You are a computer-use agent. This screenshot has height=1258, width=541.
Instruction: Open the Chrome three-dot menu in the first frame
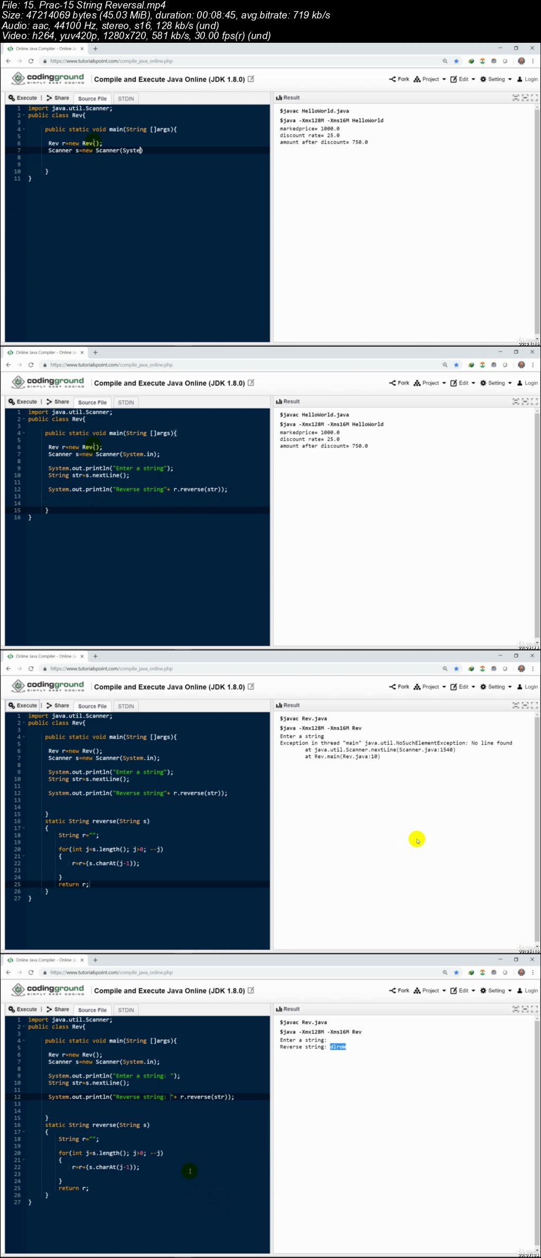pyautogui.click(x=533, y=61)
